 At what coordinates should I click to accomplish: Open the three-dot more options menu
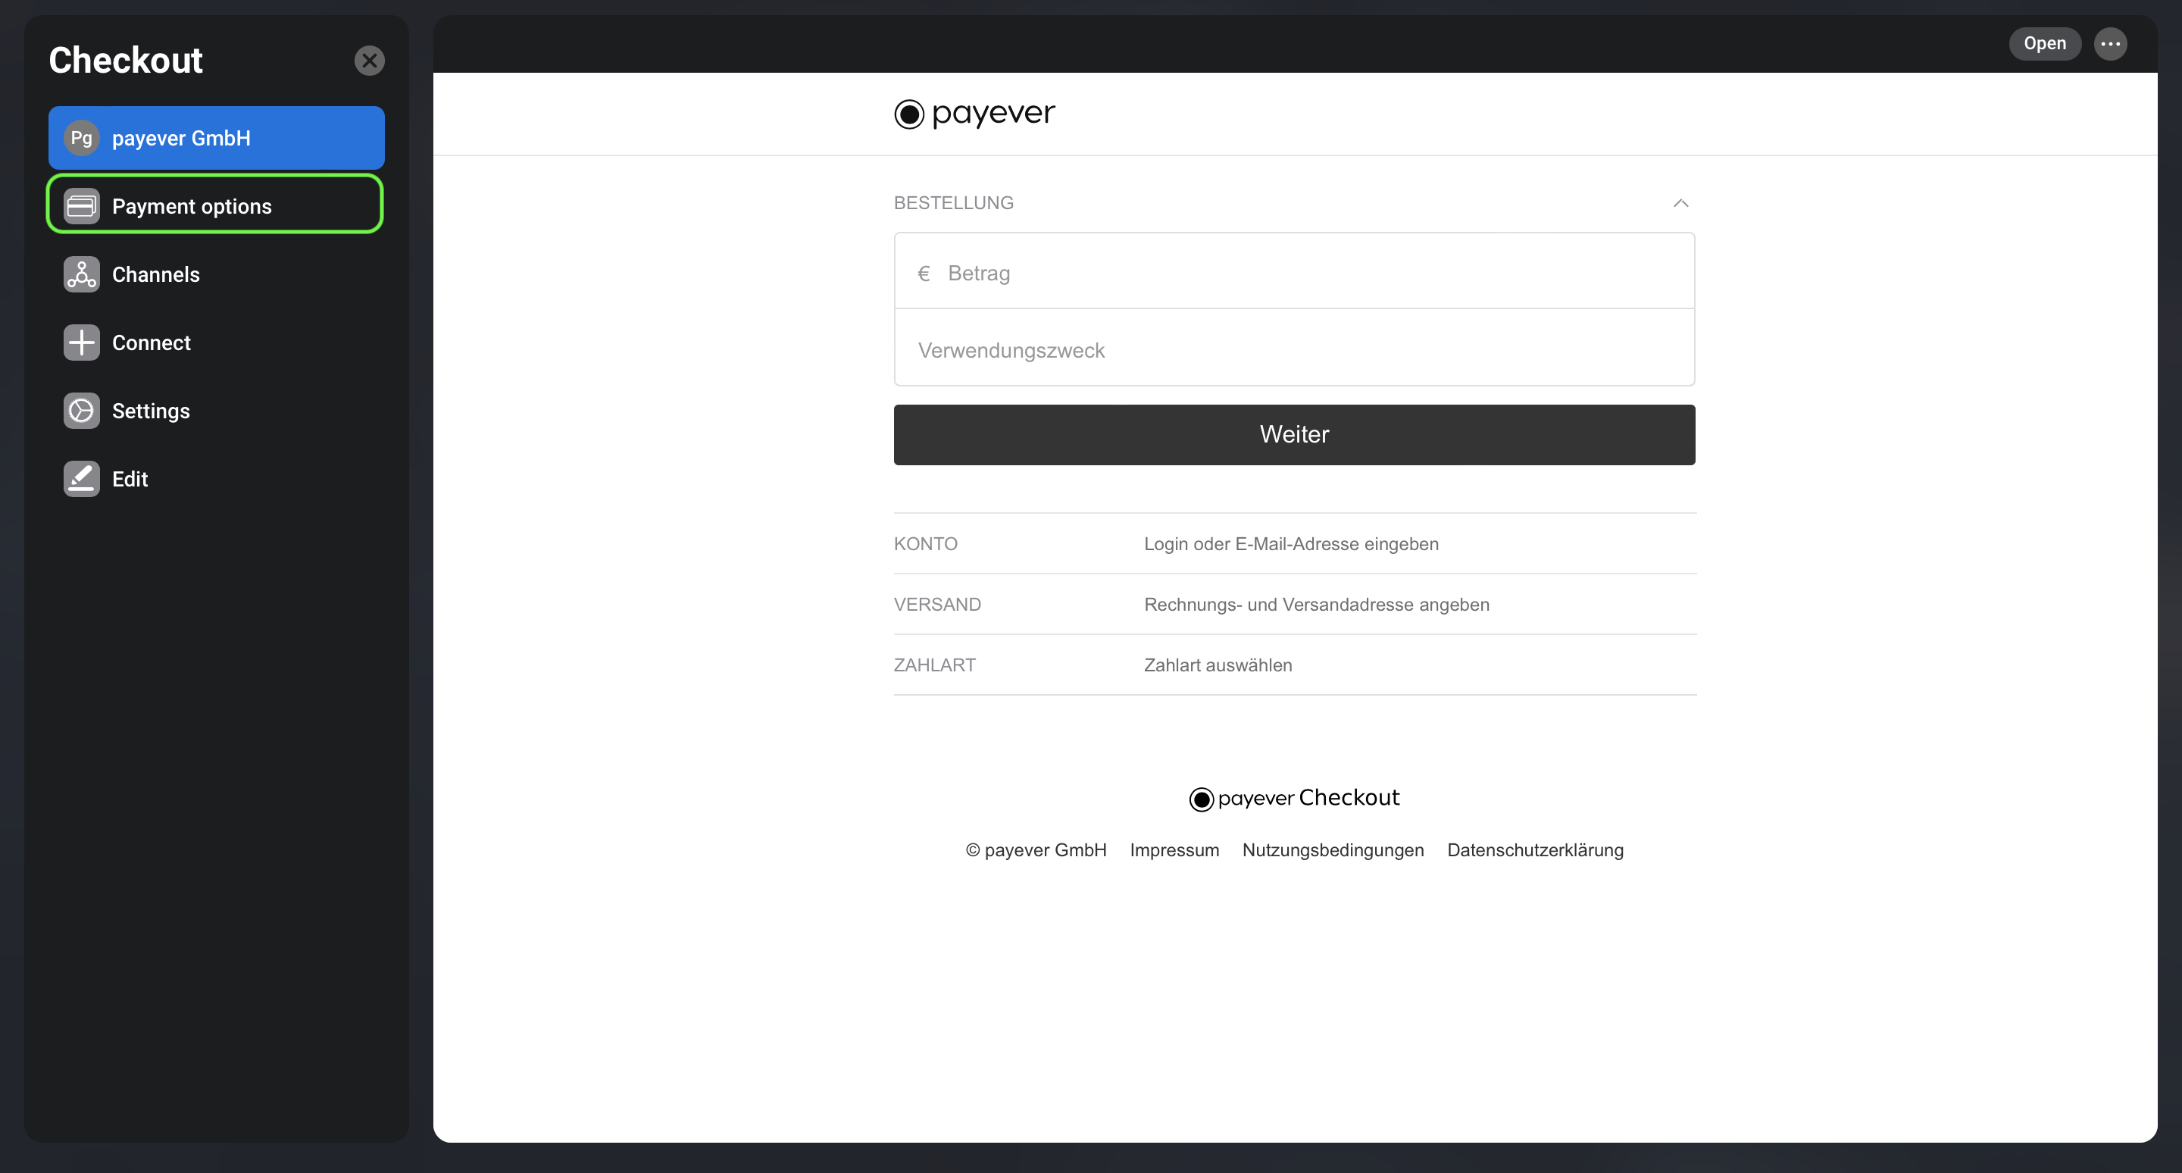pos(2110,43)
